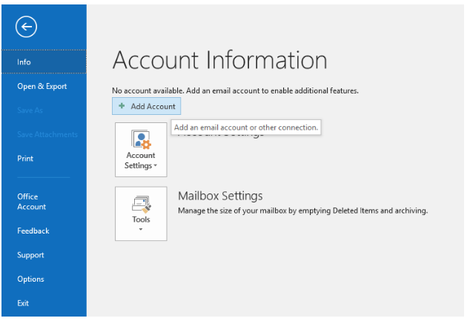
Task: Click the Account Information heading
Action: pyautogui.click(x=220, y=60)
